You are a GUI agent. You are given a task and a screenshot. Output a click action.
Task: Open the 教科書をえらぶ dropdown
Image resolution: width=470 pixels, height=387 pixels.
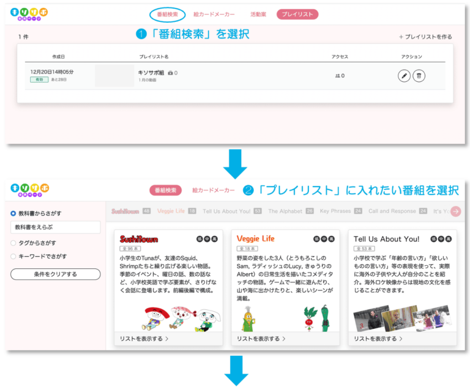(56, 227)
